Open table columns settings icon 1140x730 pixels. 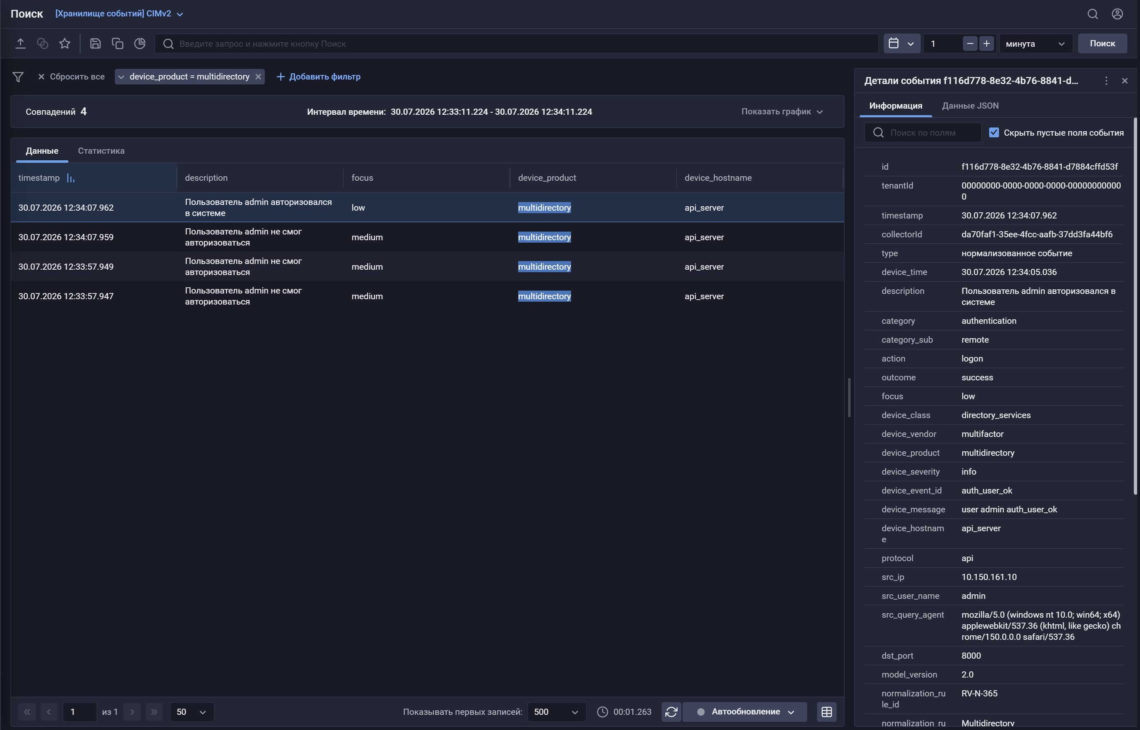pyautogui.click(x=827, y=712)
